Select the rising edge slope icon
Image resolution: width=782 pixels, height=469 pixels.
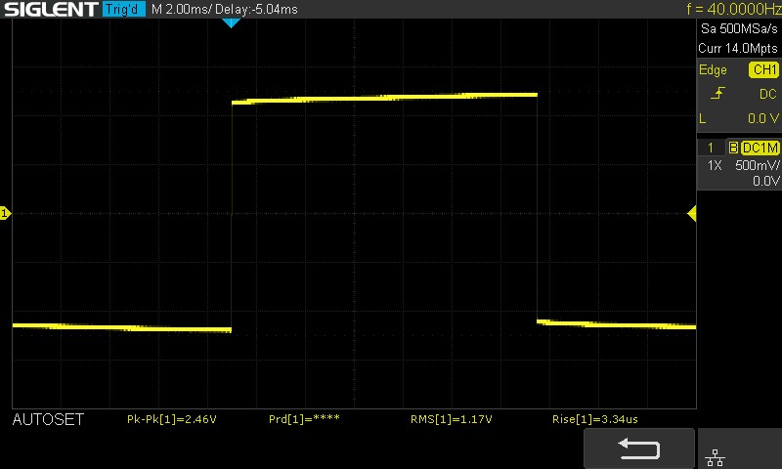pyautogui.click(x=717, y=93)
